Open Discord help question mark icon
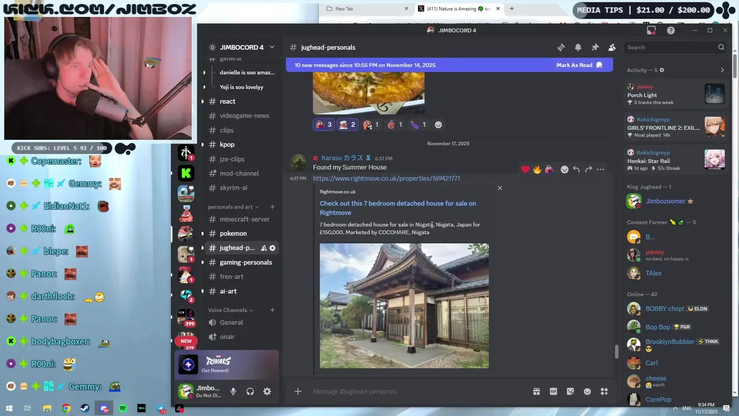Image resolution: width=739 pixels, height=416 pixels. click(x=671, y=30)
